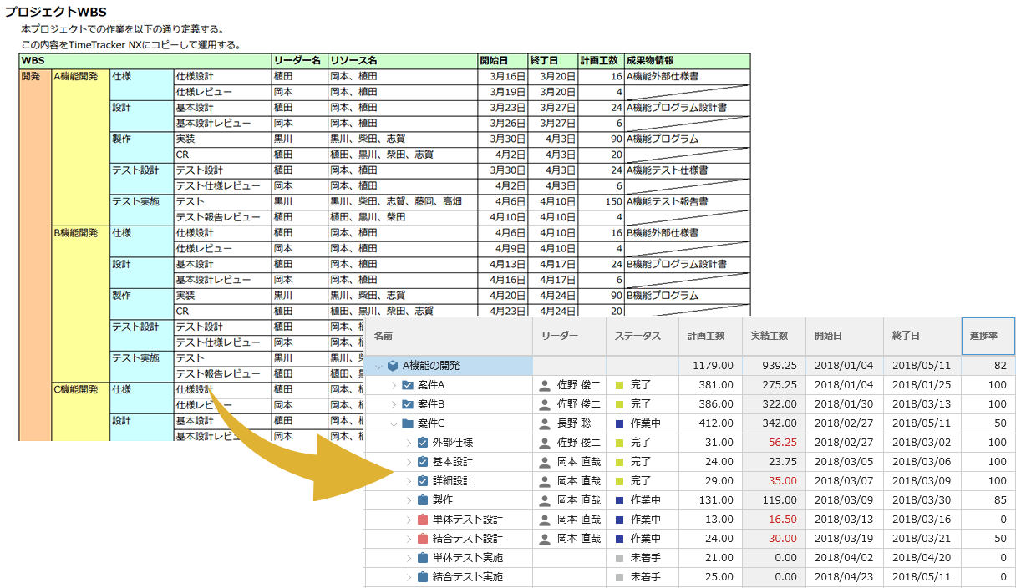This screenshot has height=588, width=1016.
Task: Click the person icon in the 外部仕様 row
Action: (x=545, y=443)
